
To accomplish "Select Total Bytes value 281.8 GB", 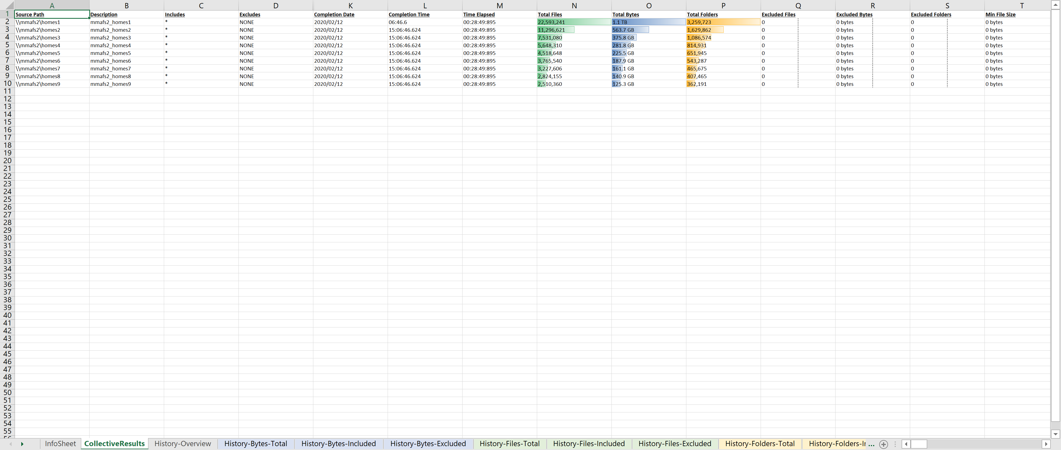I will [649, 45].
